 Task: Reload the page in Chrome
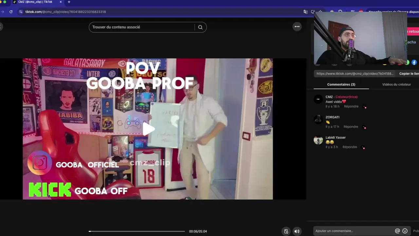[11, 12]
